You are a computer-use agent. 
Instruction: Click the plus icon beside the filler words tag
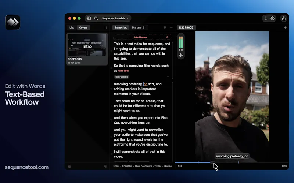coord(168,77)
